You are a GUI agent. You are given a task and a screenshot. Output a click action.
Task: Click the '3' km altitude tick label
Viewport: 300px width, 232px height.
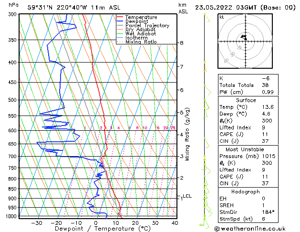pos(182,156)
